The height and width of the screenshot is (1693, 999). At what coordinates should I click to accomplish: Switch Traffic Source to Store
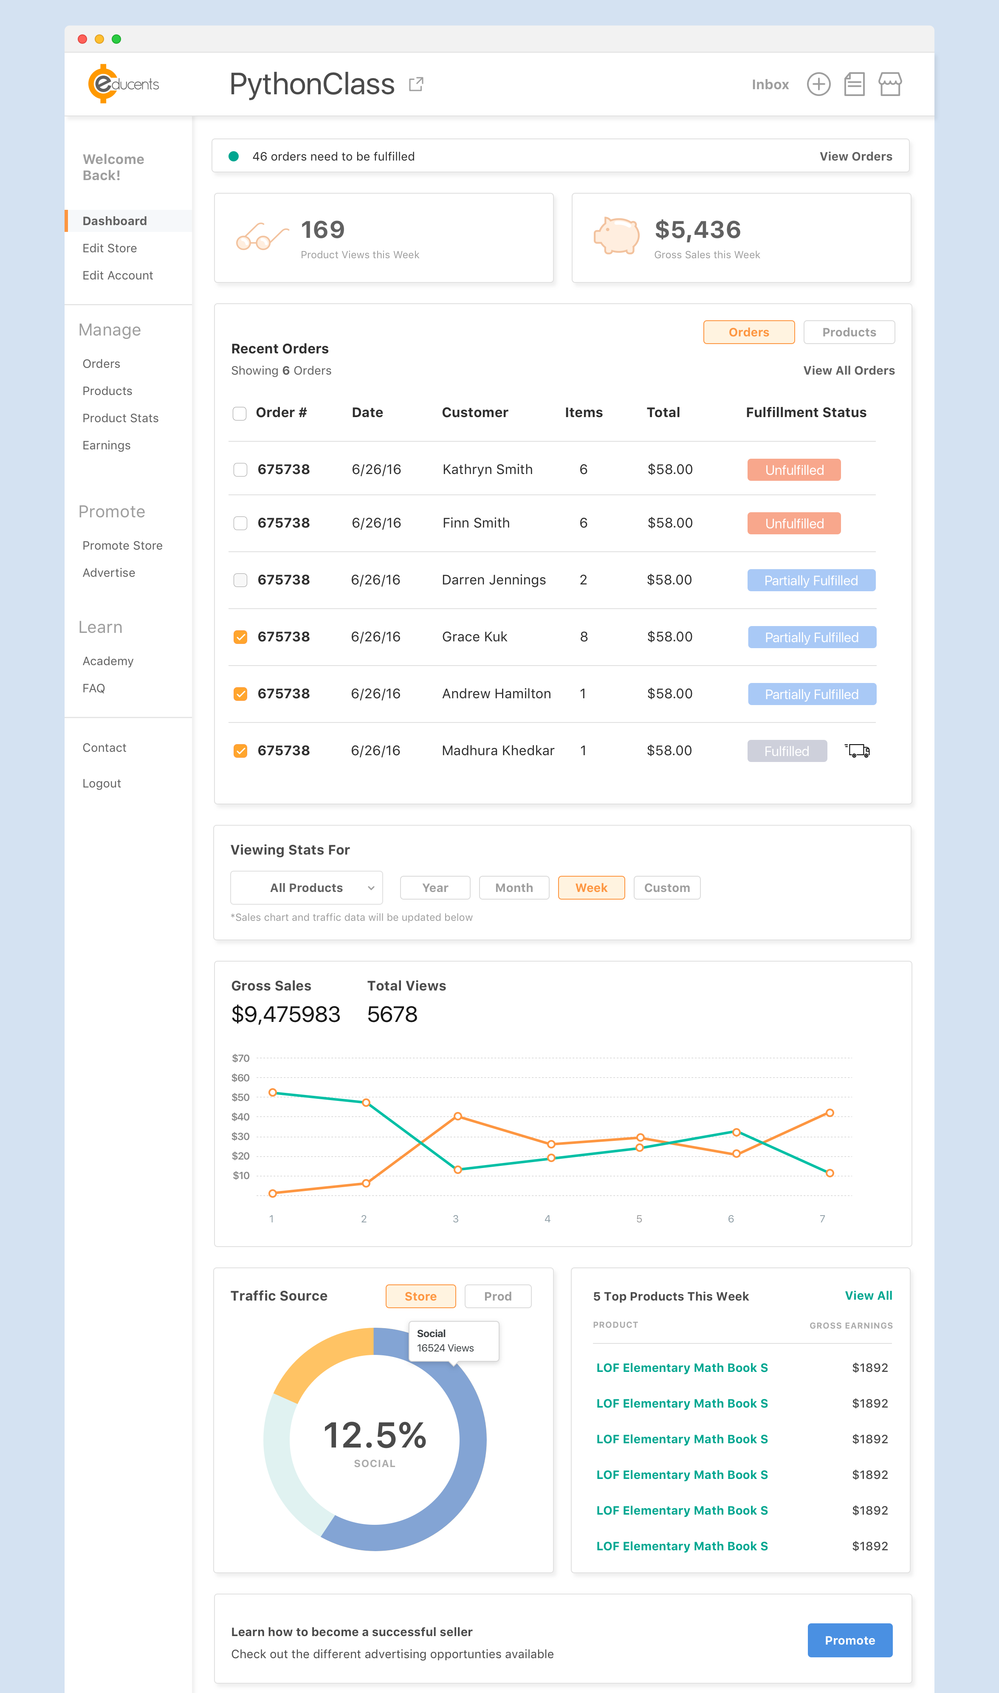click(x=421, y=1296)
